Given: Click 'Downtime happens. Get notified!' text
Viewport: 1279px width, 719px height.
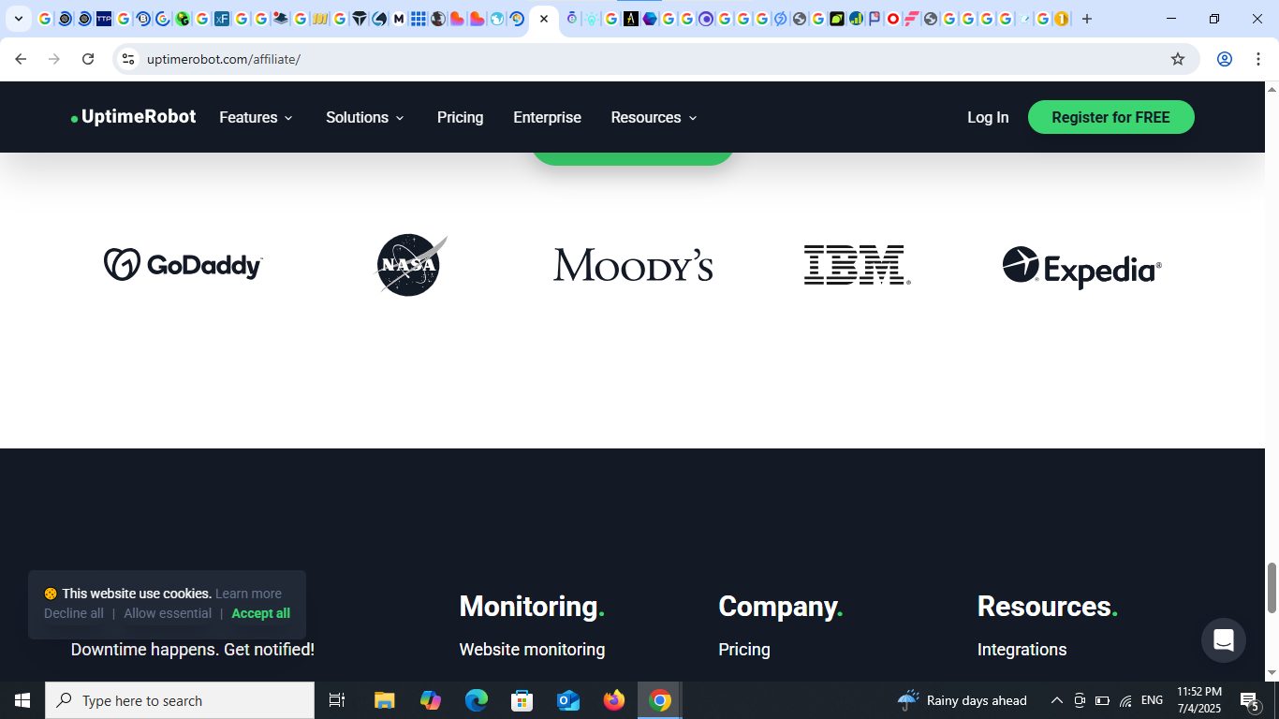Looking at the screenshot, I should [x=193, y=650].
